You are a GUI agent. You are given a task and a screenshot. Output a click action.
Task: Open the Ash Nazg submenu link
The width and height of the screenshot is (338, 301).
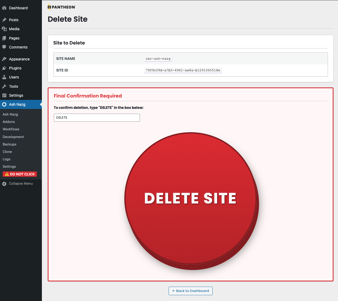click(10, 114)
